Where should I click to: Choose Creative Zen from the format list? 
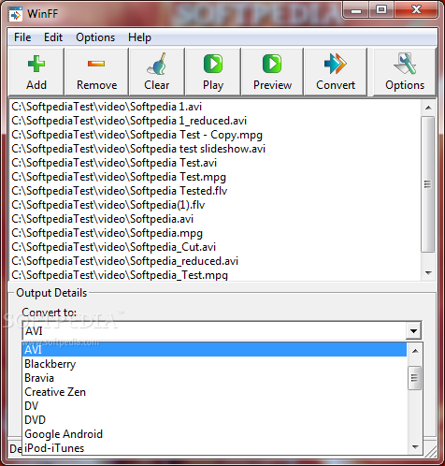tap(214, 392)
